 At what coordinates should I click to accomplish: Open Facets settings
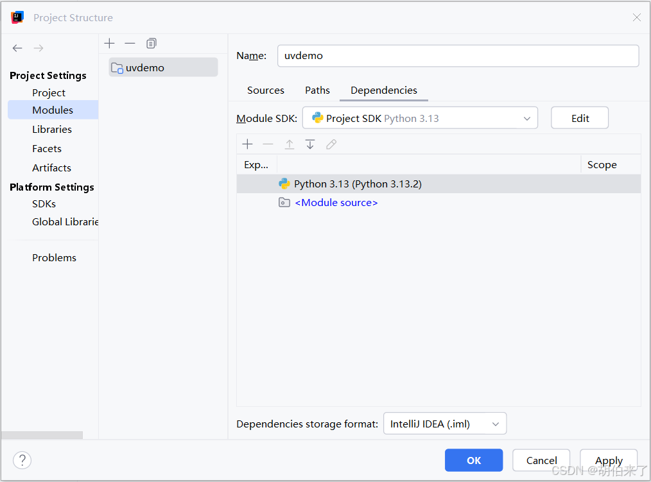(x=47, y=149)
